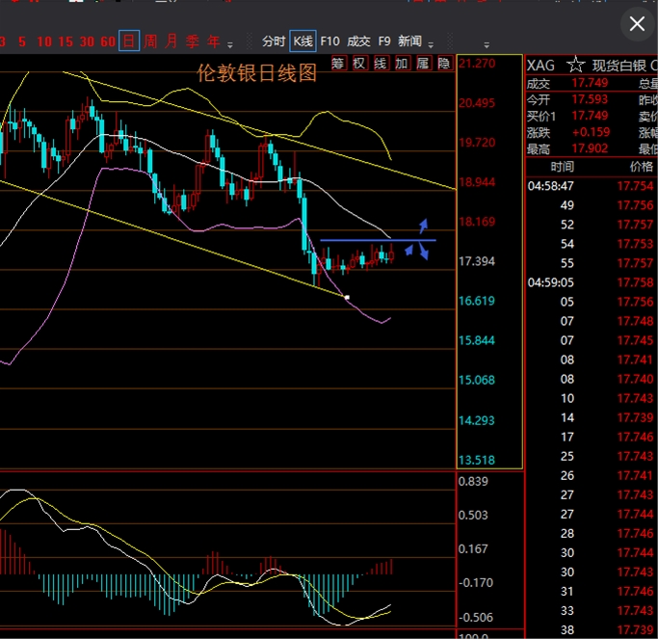Close the image viewer with X
This screenshot has height=639, width=658.
(x=637, y=24)
